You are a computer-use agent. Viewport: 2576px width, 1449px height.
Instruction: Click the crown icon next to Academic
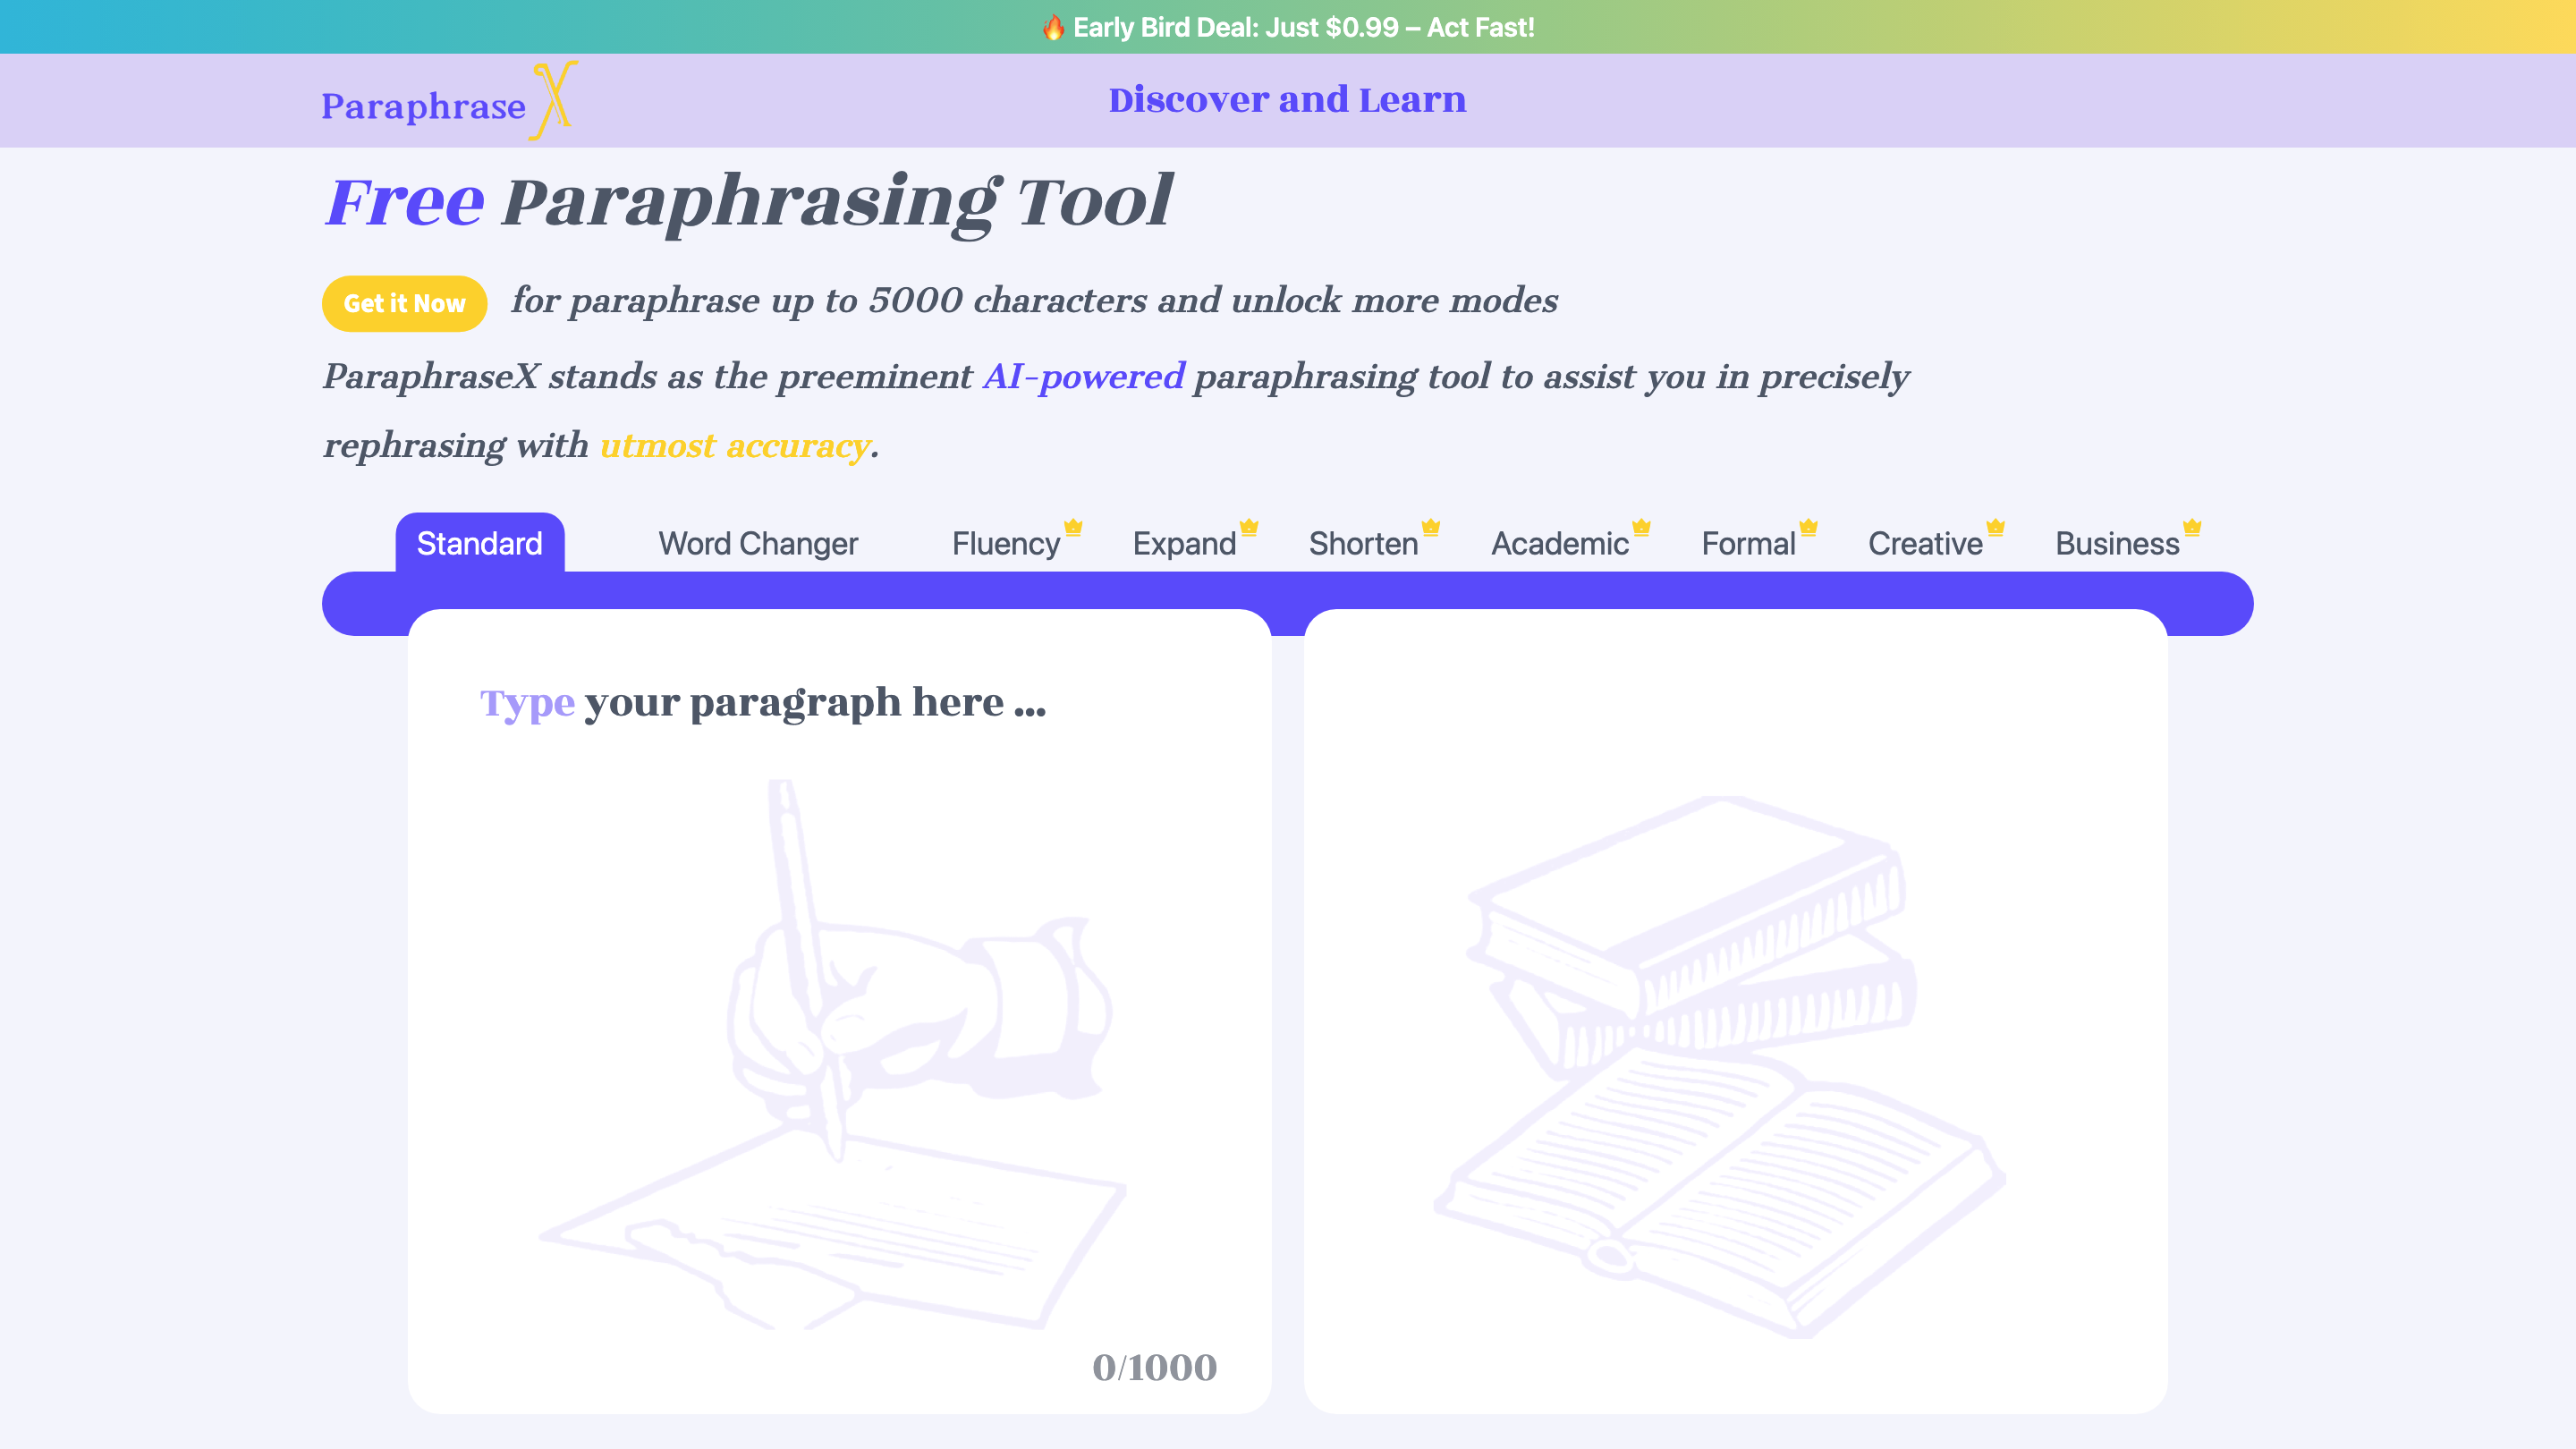[x=1640, y=528]
